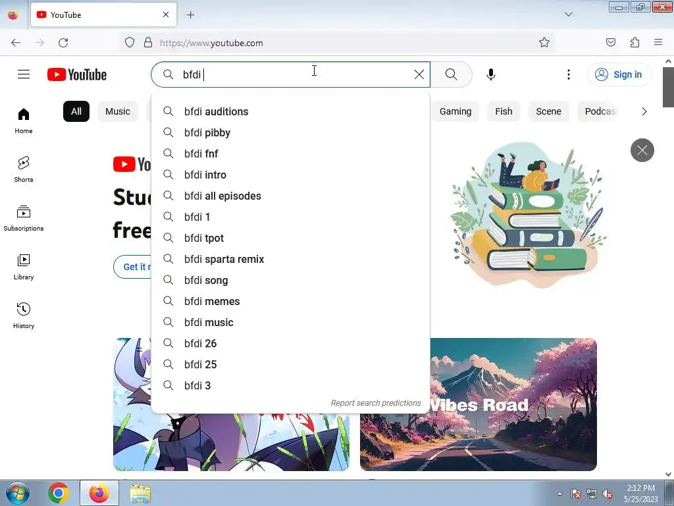Screen dimensions: 674x506
Task: Show hidden system tray icons arrow
Action: point(559,493)
